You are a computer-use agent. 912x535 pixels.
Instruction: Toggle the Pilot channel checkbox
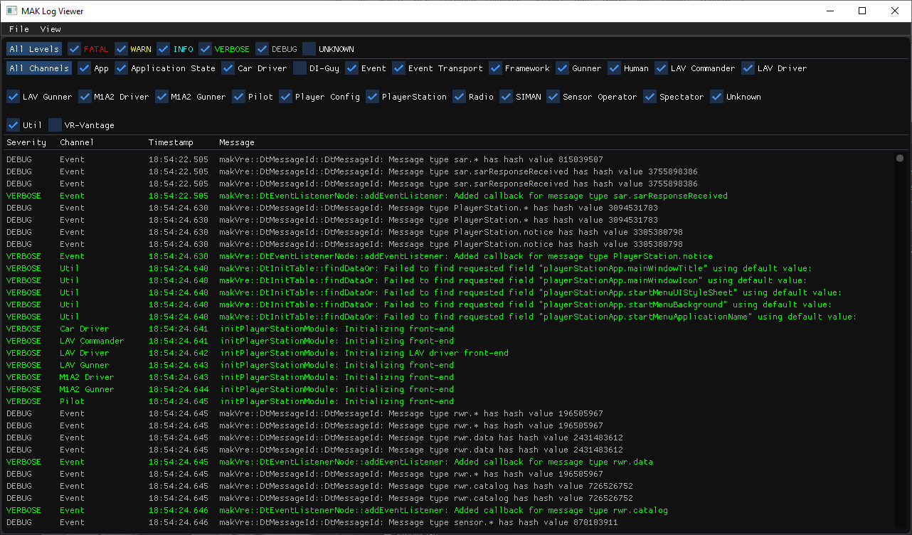(238, 97)
